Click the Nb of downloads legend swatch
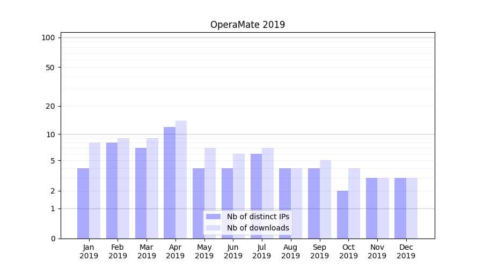Viewport: 483px width, 268px height. pyautogui.click(x=213, y=228)
